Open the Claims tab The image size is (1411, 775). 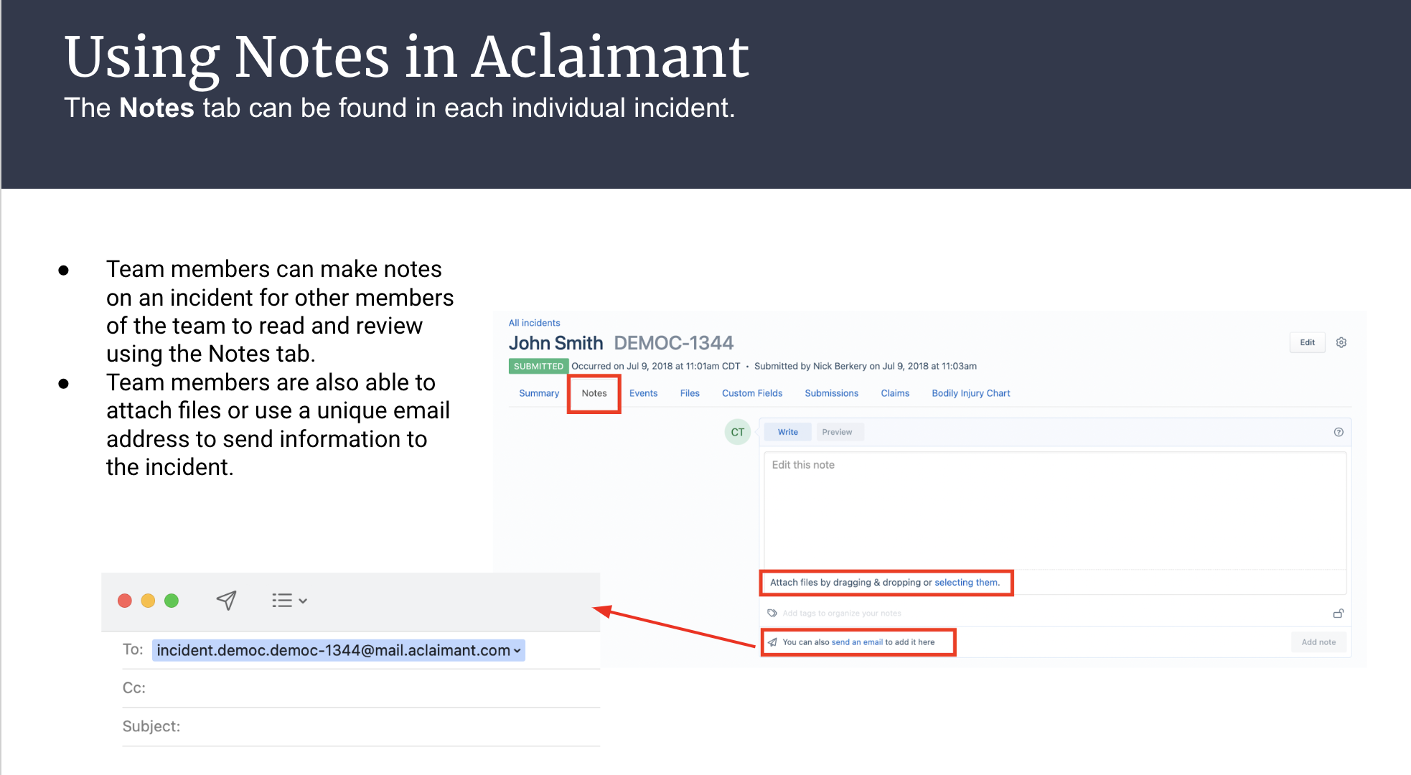click(x=894, y=393)
